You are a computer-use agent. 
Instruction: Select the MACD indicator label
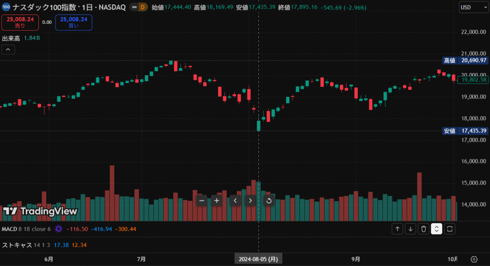tap(10, 229)
